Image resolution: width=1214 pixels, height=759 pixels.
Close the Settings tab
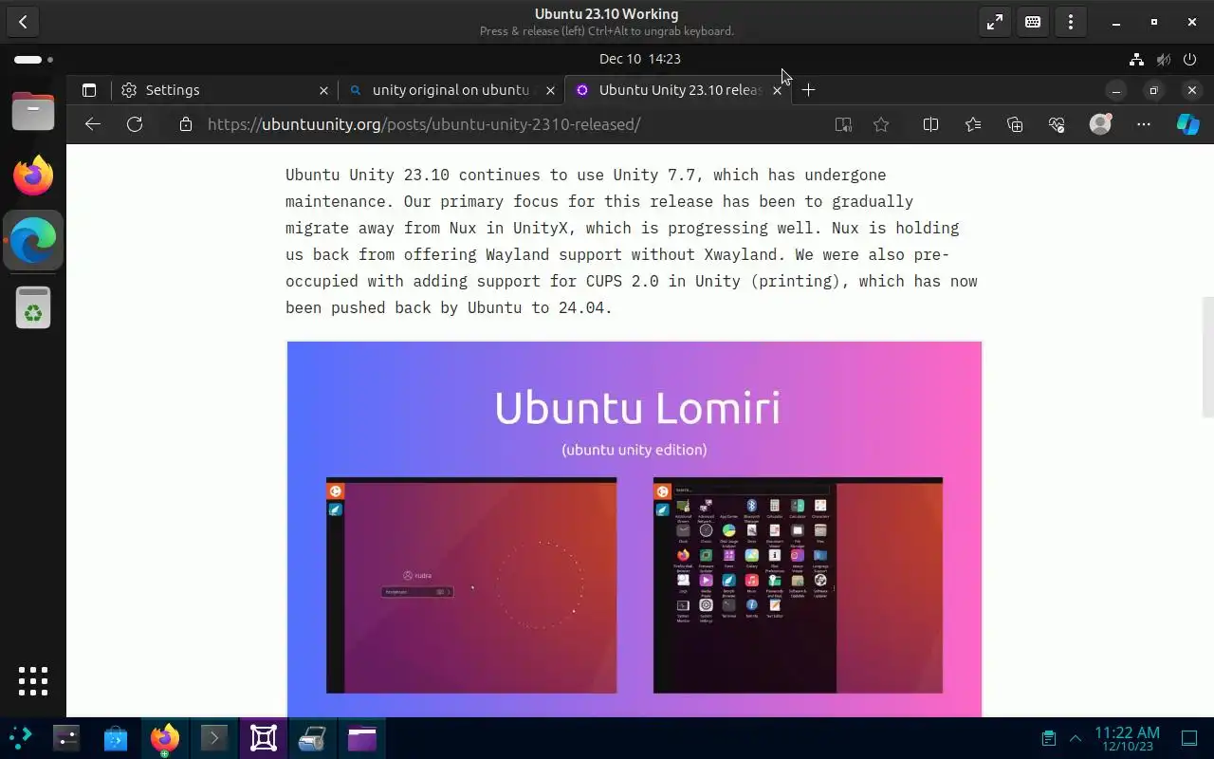pos(323,90)
